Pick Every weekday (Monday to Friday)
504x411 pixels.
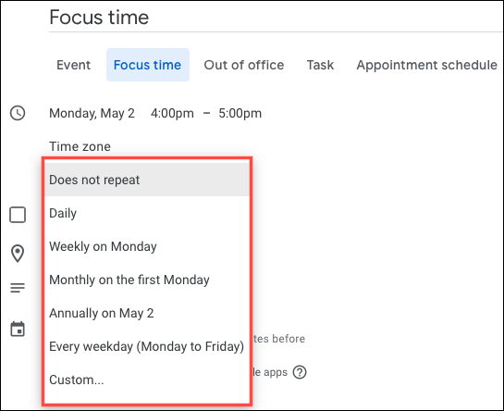147,346
